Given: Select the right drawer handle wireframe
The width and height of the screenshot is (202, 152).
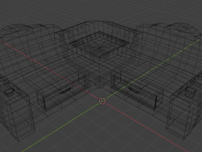Looking at the screenshot, I should tap(134, 90).
